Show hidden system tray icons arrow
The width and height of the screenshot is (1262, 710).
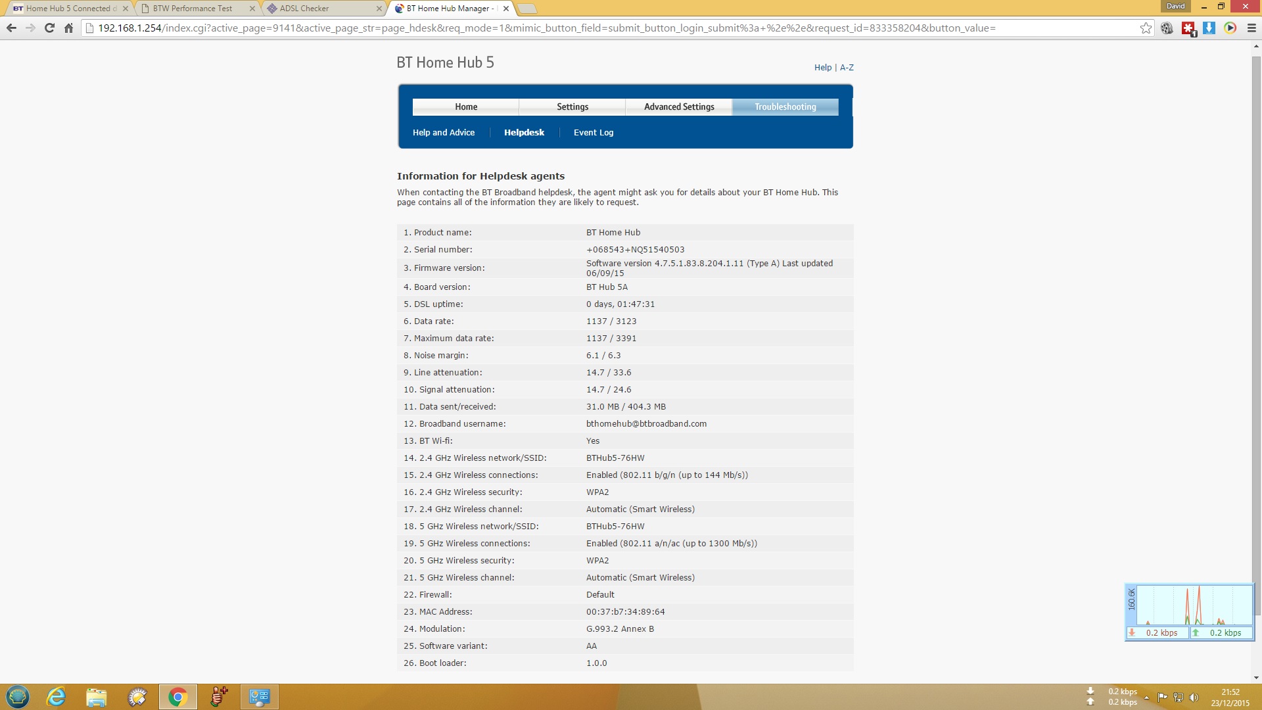(x=1146, y=698)
